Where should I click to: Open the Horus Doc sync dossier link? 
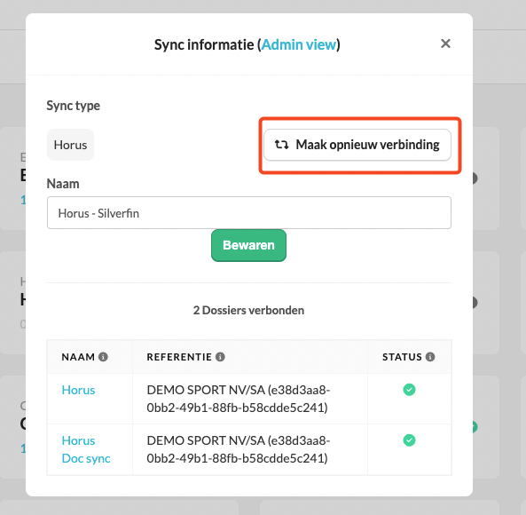[x=86, y=449]
